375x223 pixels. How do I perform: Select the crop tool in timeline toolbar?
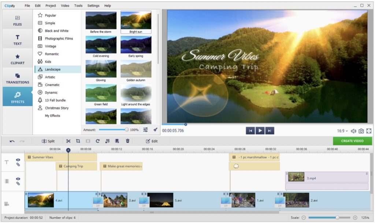(x=78, y=141)
